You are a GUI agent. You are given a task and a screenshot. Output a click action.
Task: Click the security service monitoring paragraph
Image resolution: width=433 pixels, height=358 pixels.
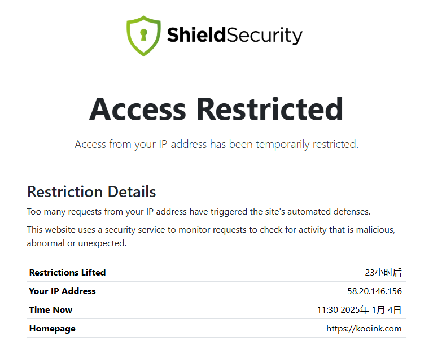[x=211, y=236]
